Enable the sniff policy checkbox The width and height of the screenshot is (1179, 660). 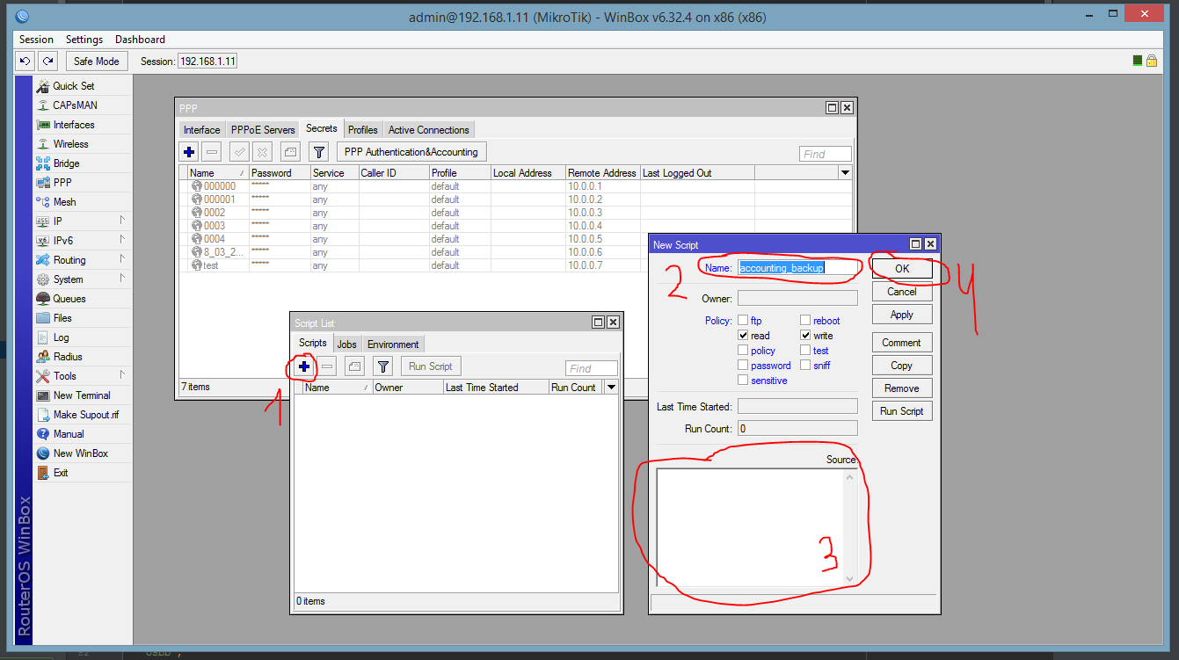(x=805, y=366)
